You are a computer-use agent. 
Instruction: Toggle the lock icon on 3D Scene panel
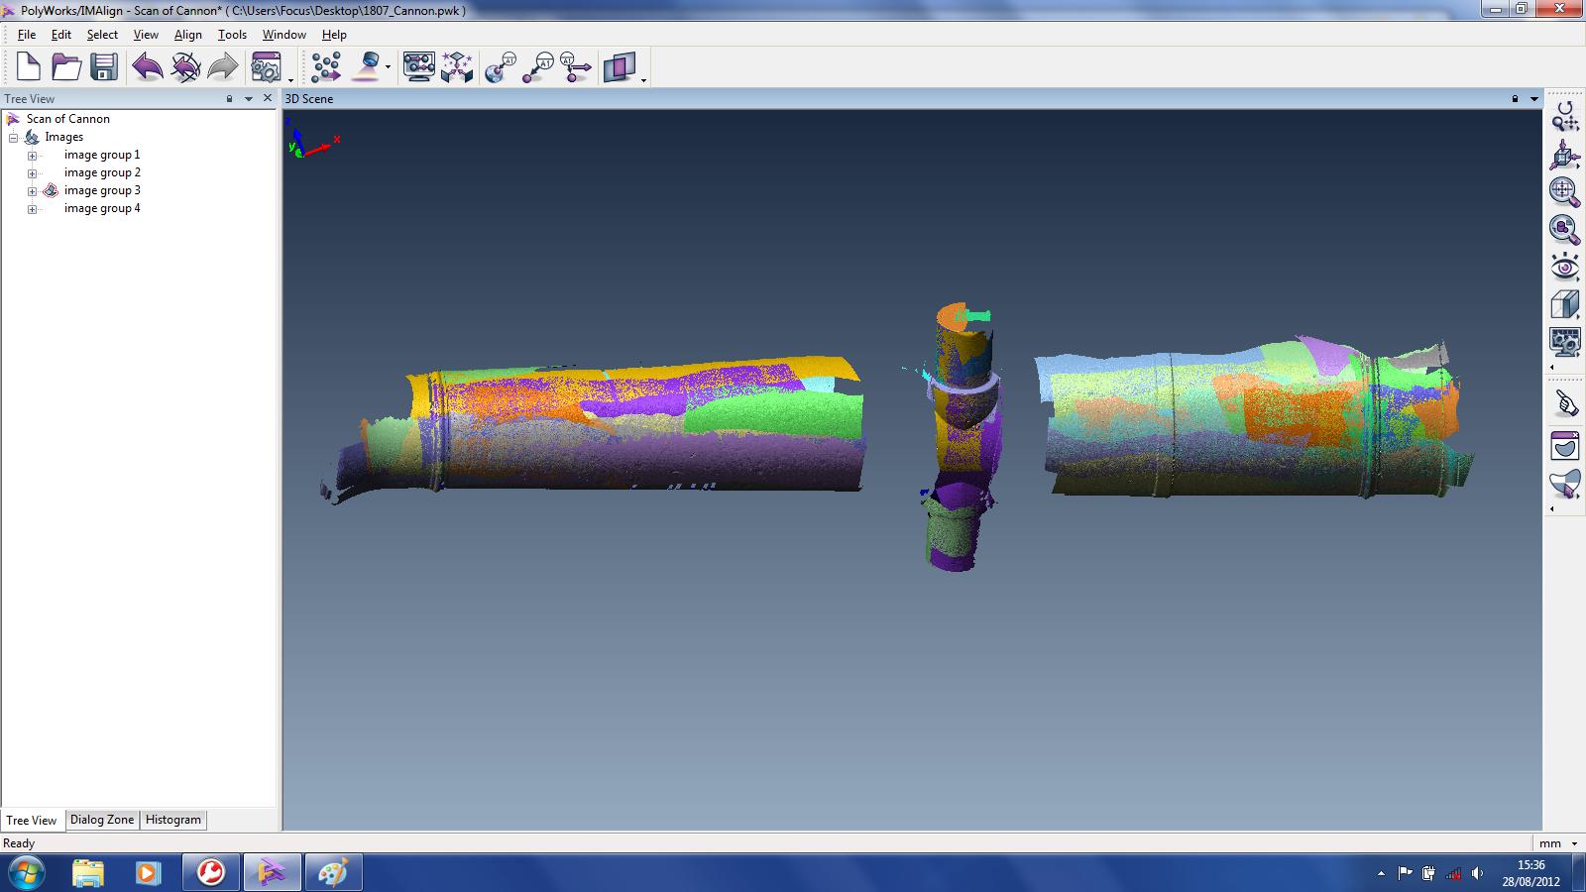[1515, 99]
